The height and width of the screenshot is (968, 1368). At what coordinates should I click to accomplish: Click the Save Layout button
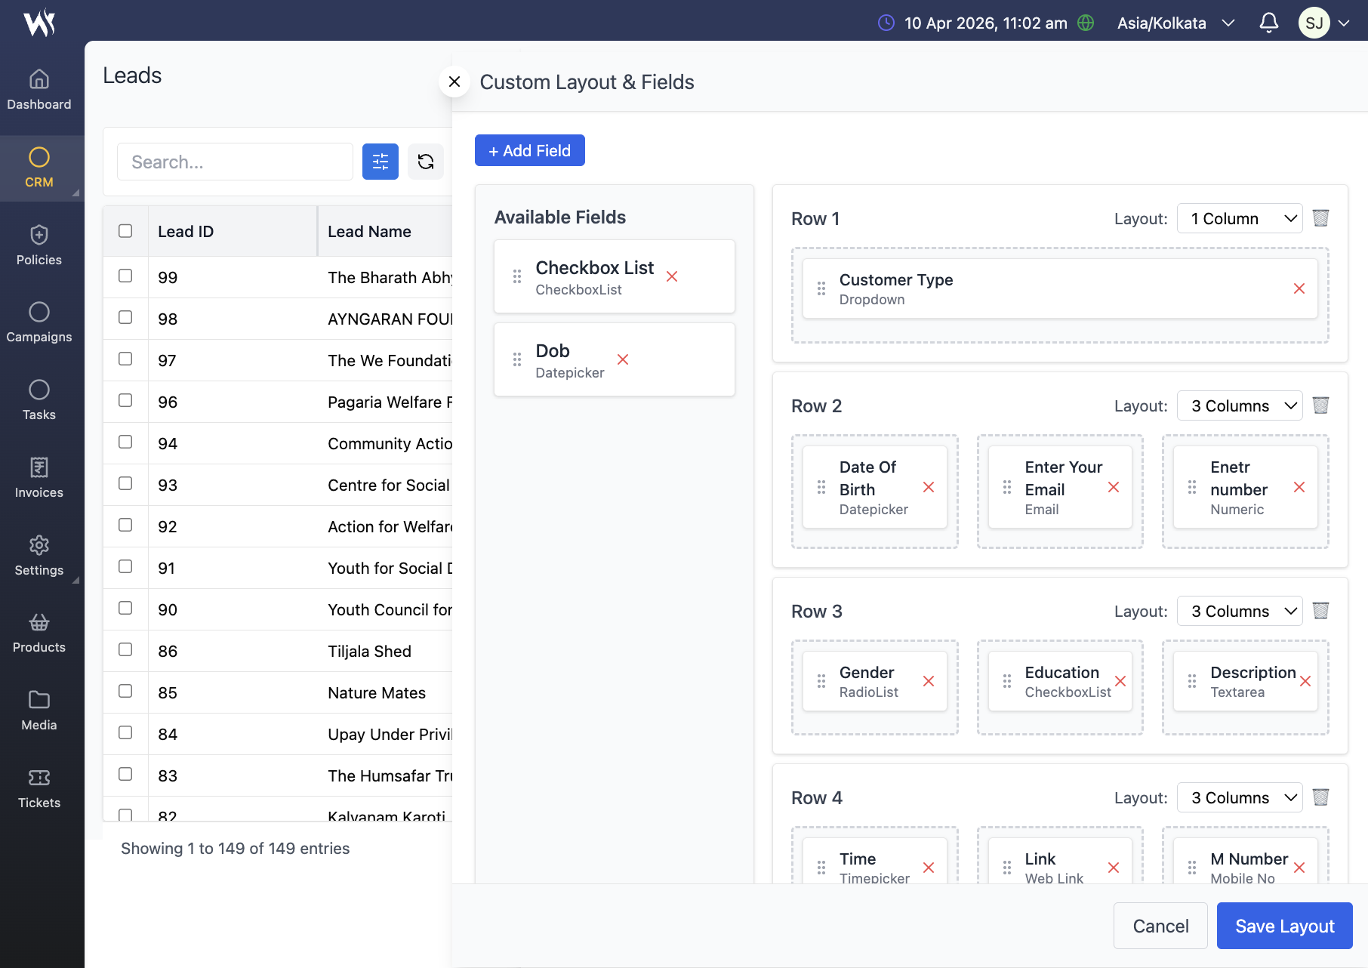tap(1284, 926)
